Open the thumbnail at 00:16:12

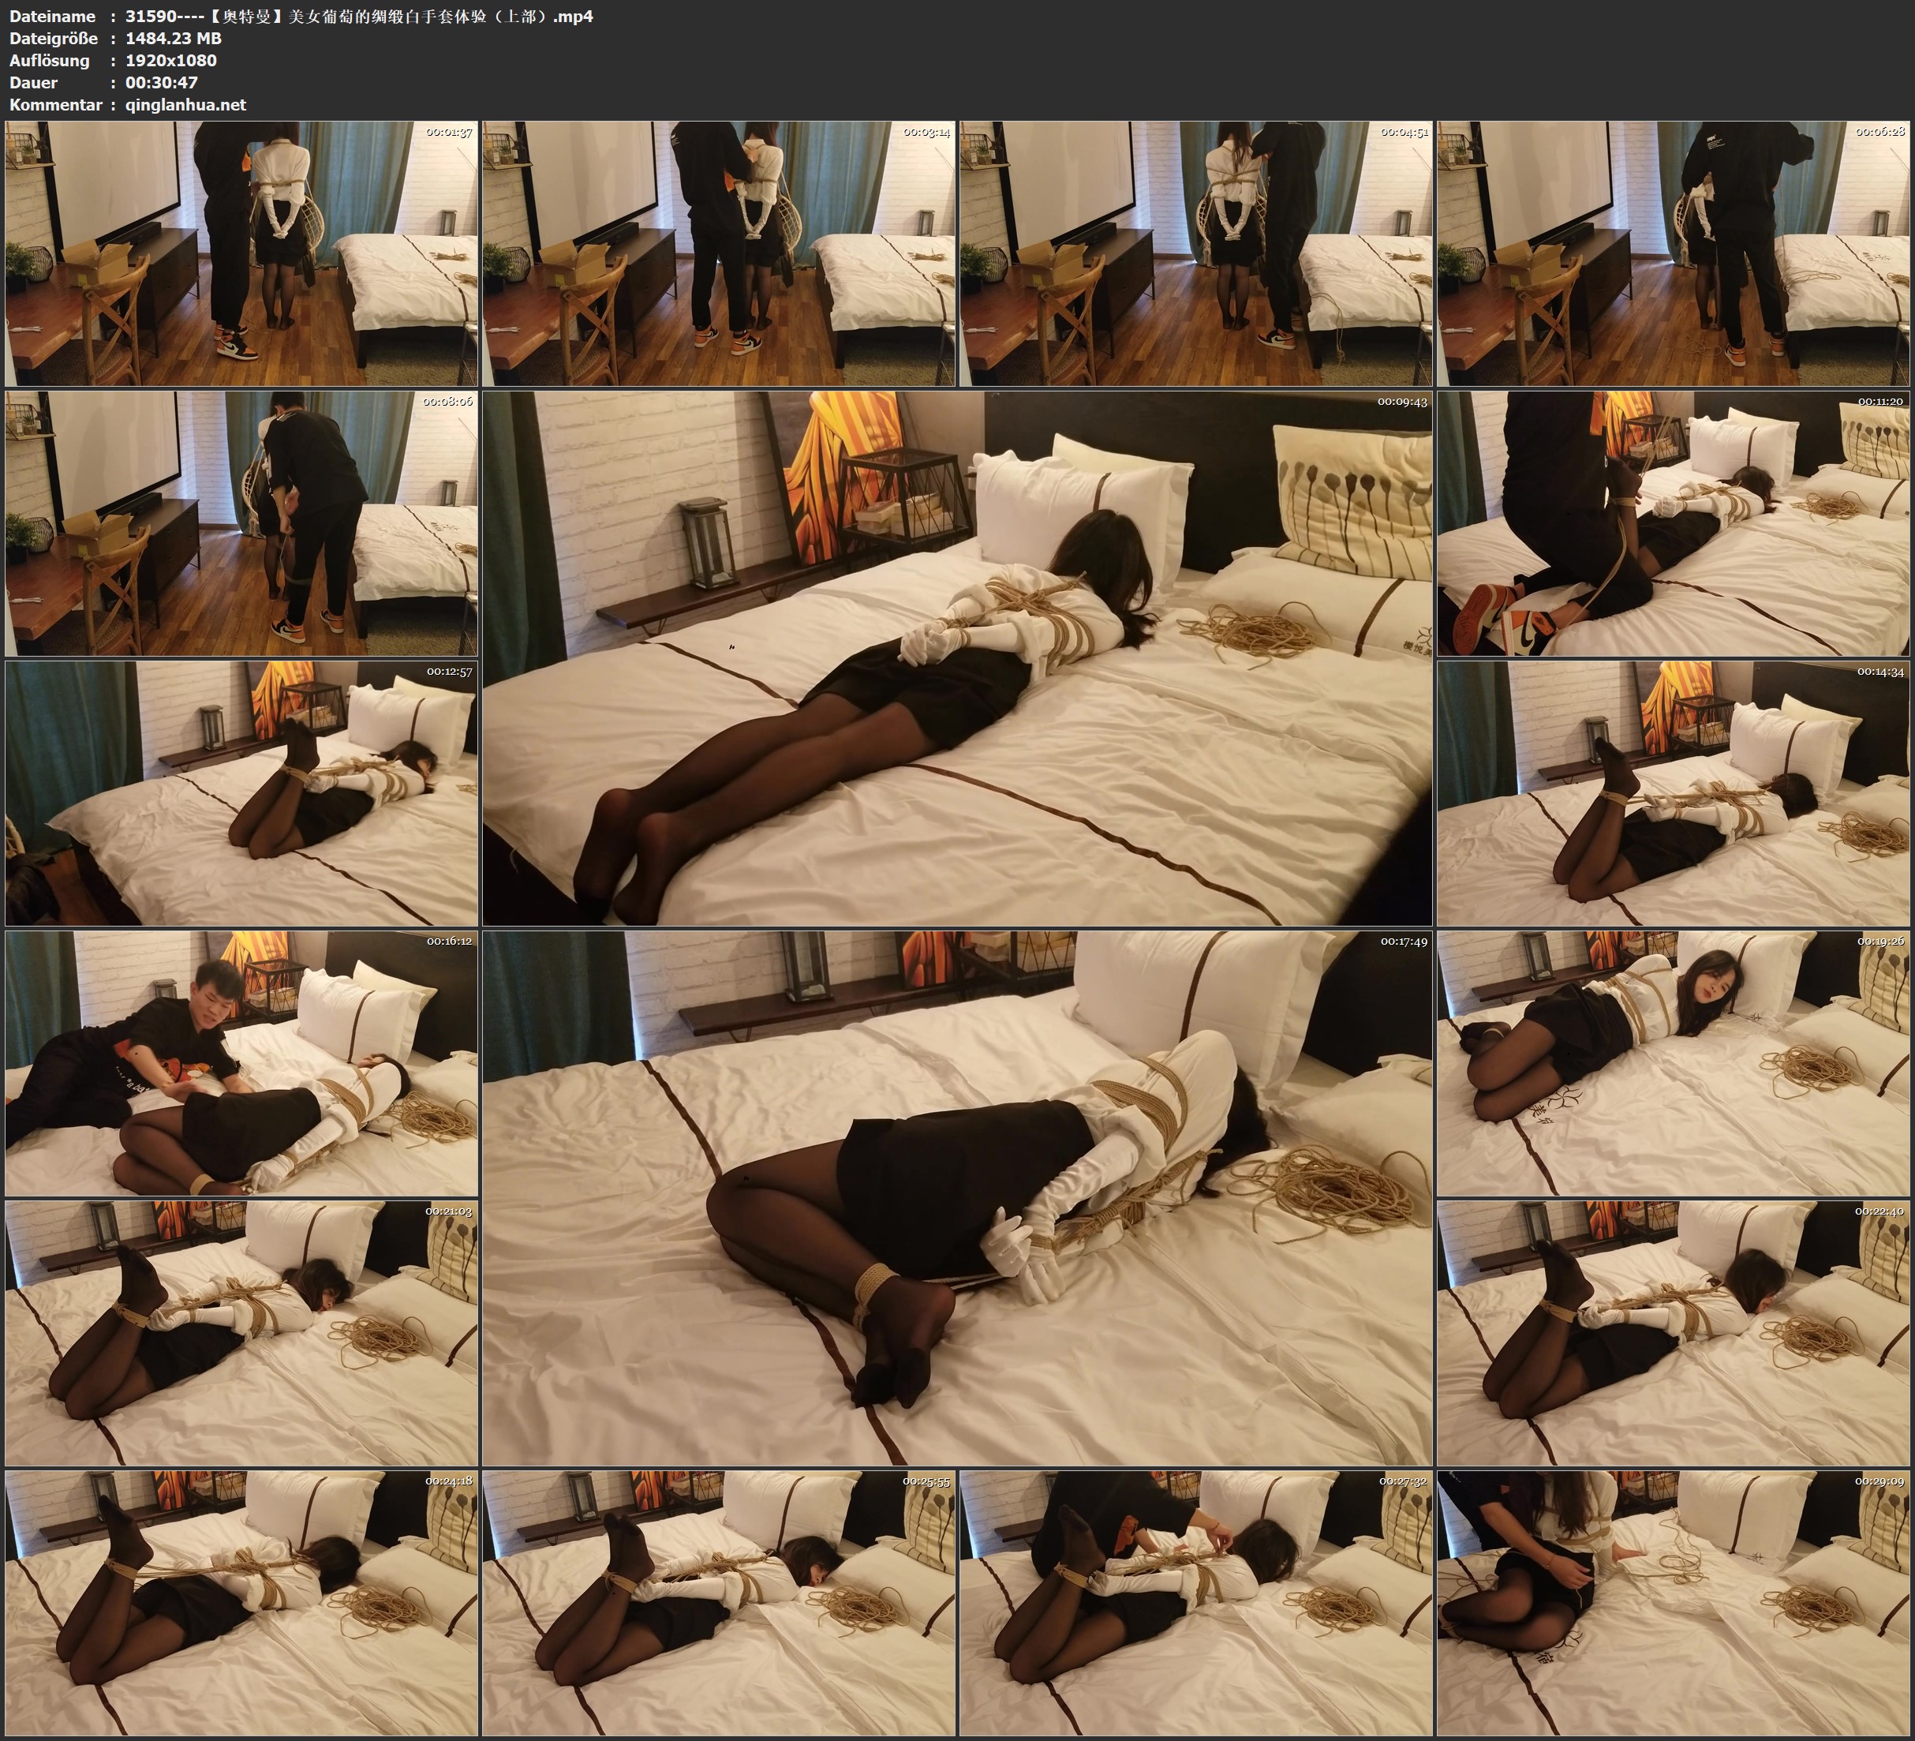241,1062
